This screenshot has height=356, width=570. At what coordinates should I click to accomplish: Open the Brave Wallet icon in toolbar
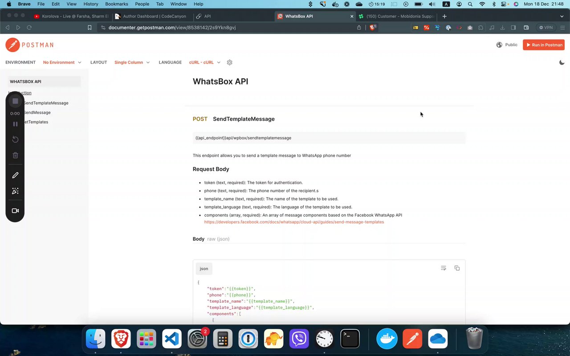click(526, 27)
